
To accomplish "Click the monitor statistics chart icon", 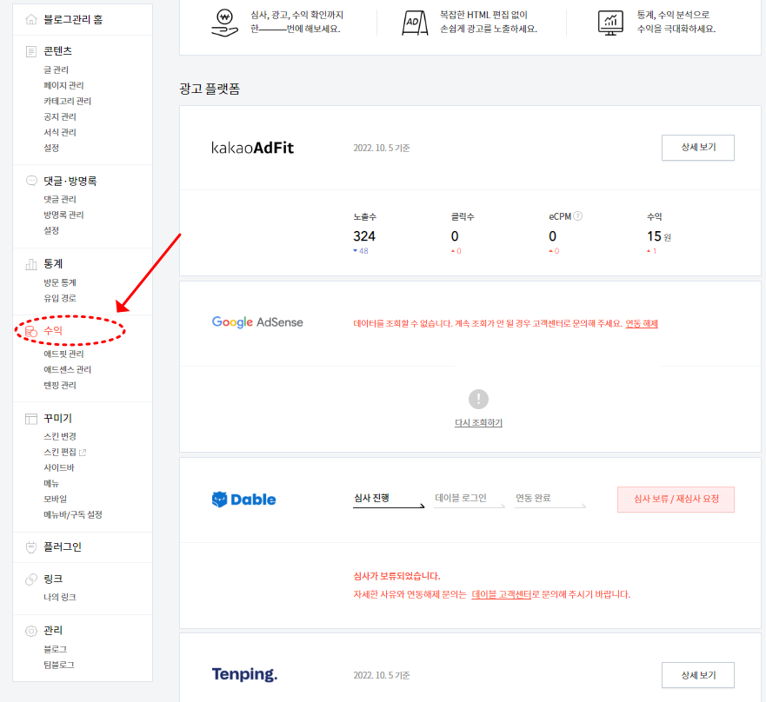I will (x=610, y=23).
